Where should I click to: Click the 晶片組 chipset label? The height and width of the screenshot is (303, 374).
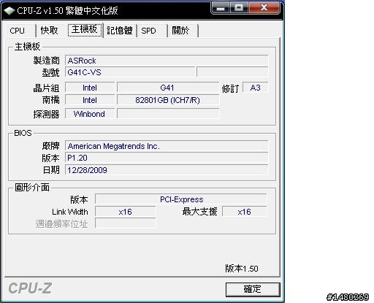(46, 88)
